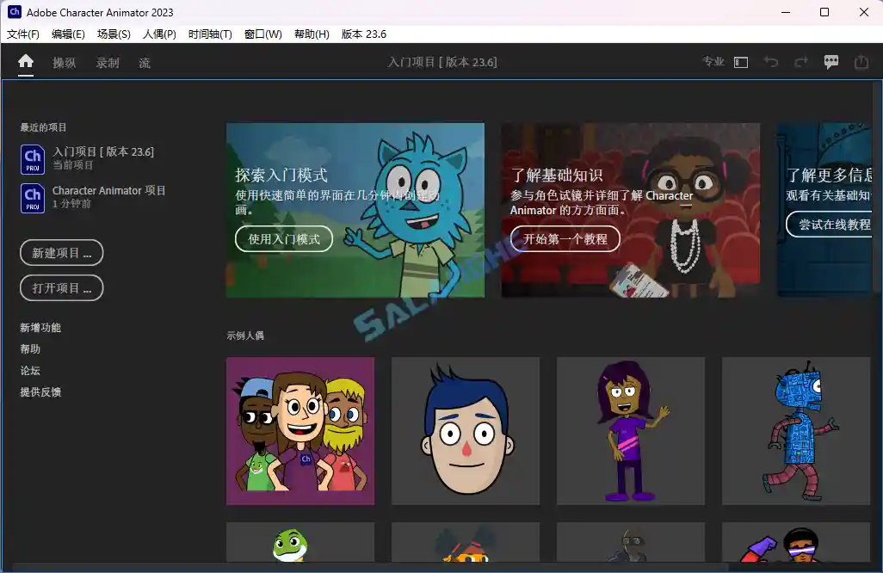Click the share export icon
Viewport: 883px width, 573px height.
[x=861, y=62]
